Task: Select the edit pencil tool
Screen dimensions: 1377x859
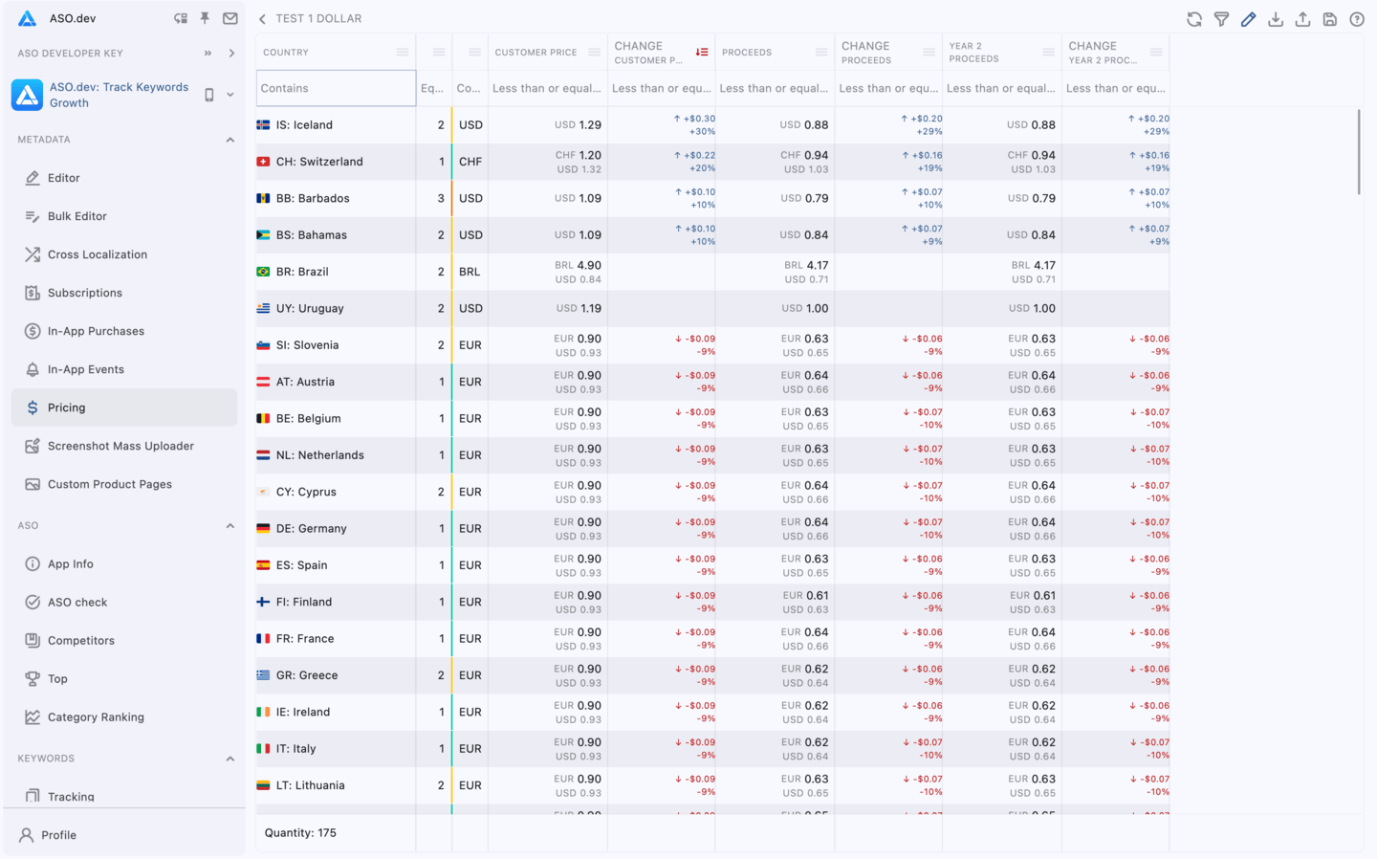Action: point(1248,18)
